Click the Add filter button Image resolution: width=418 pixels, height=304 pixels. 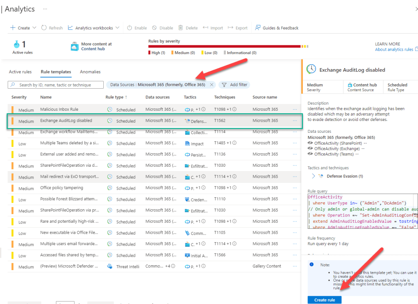coord(234,85)
